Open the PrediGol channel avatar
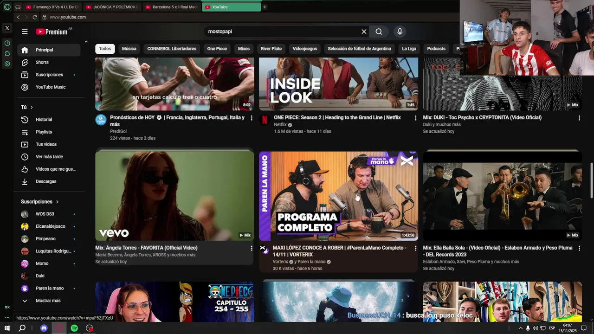 point(101,120)
